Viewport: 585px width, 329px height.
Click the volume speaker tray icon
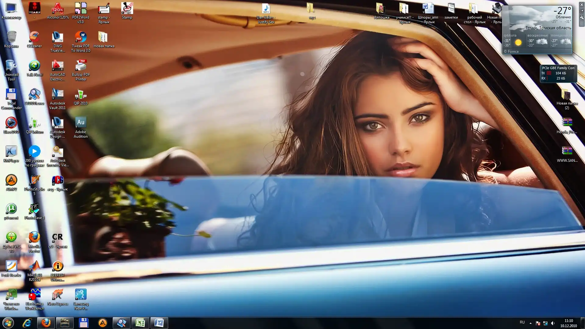(x=553, y=323)
